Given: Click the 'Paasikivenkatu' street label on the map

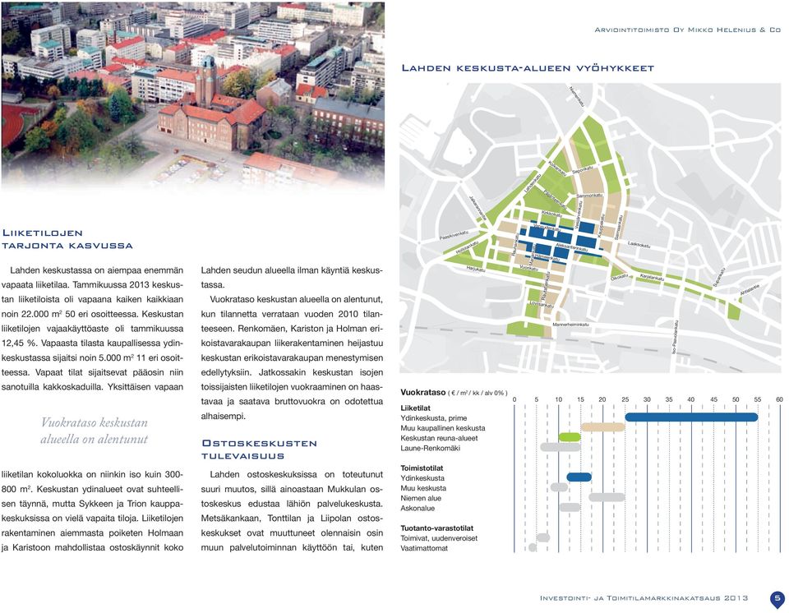Looking at the screenshot, I should [454, 234].
